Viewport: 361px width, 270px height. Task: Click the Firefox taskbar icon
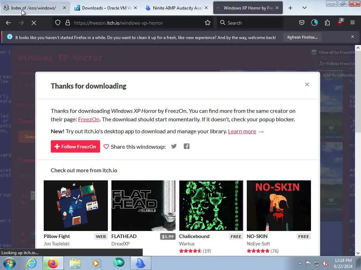[53, 263]
